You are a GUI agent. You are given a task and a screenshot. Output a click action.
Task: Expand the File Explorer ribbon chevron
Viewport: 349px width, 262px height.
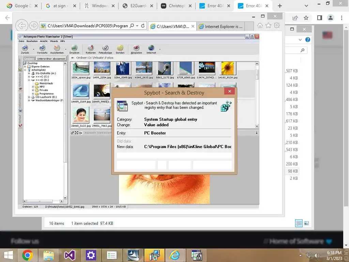[x=300, y=40]
